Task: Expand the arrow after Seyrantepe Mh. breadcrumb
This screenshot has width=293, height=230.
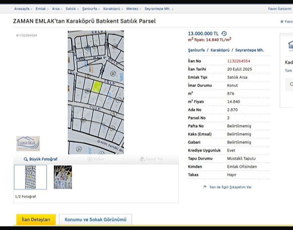Action: 173,9
